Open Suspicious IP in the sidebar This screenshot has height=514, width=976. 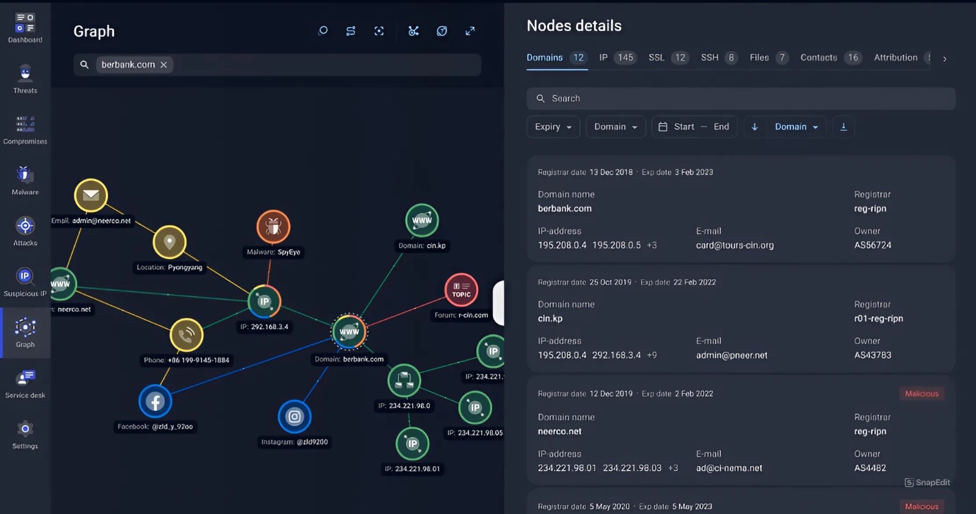pos(25,282)
